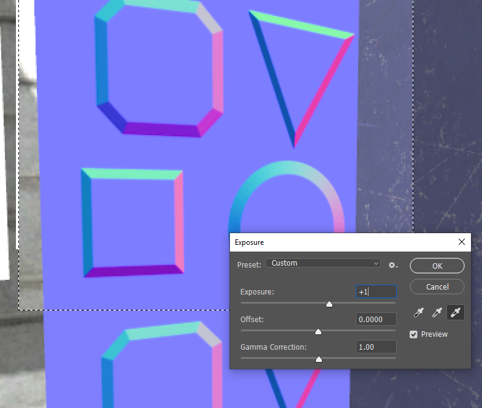Image resolution: width=482 pixels, height=408 pixels.
Task: Click the Offset label
Action: 252,320
